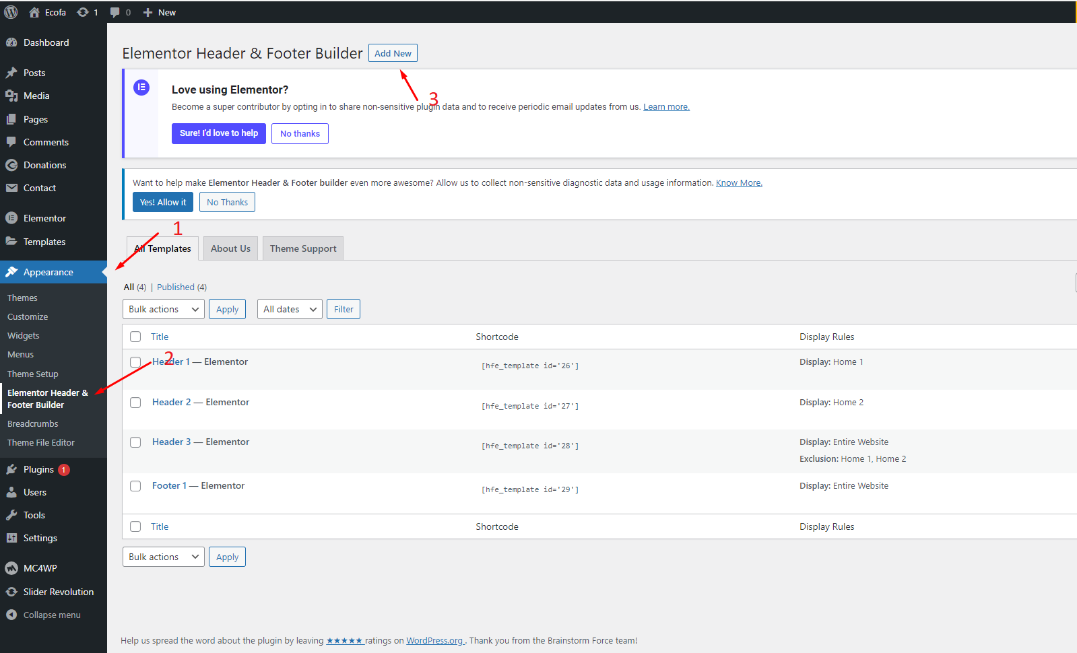
Task: Open the top Bulk actions dropdown
Action: tap(164, 309)
